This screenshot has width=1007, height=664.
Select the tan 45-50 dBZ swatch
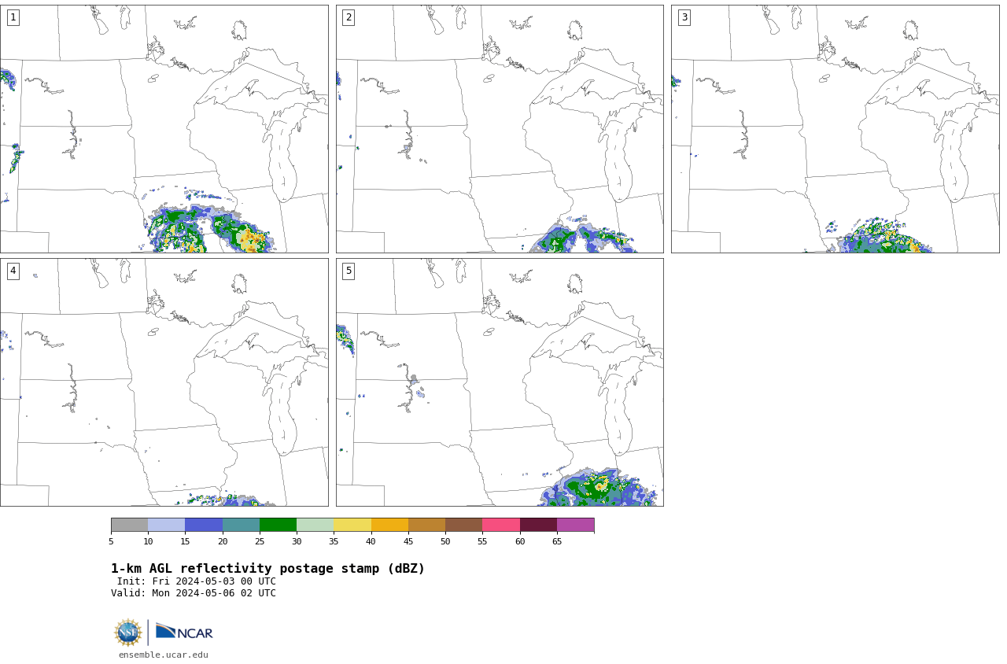tap(426, 525)
